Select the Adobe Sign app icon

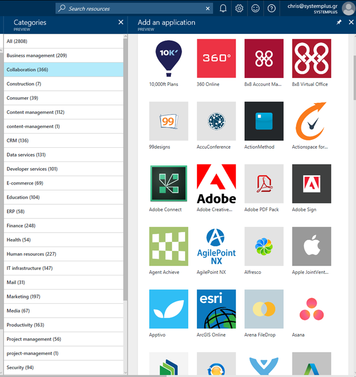pos(311,184)
